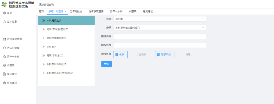
Task: Click the gear icon beside 修改密码
Action: pos(5,83)
